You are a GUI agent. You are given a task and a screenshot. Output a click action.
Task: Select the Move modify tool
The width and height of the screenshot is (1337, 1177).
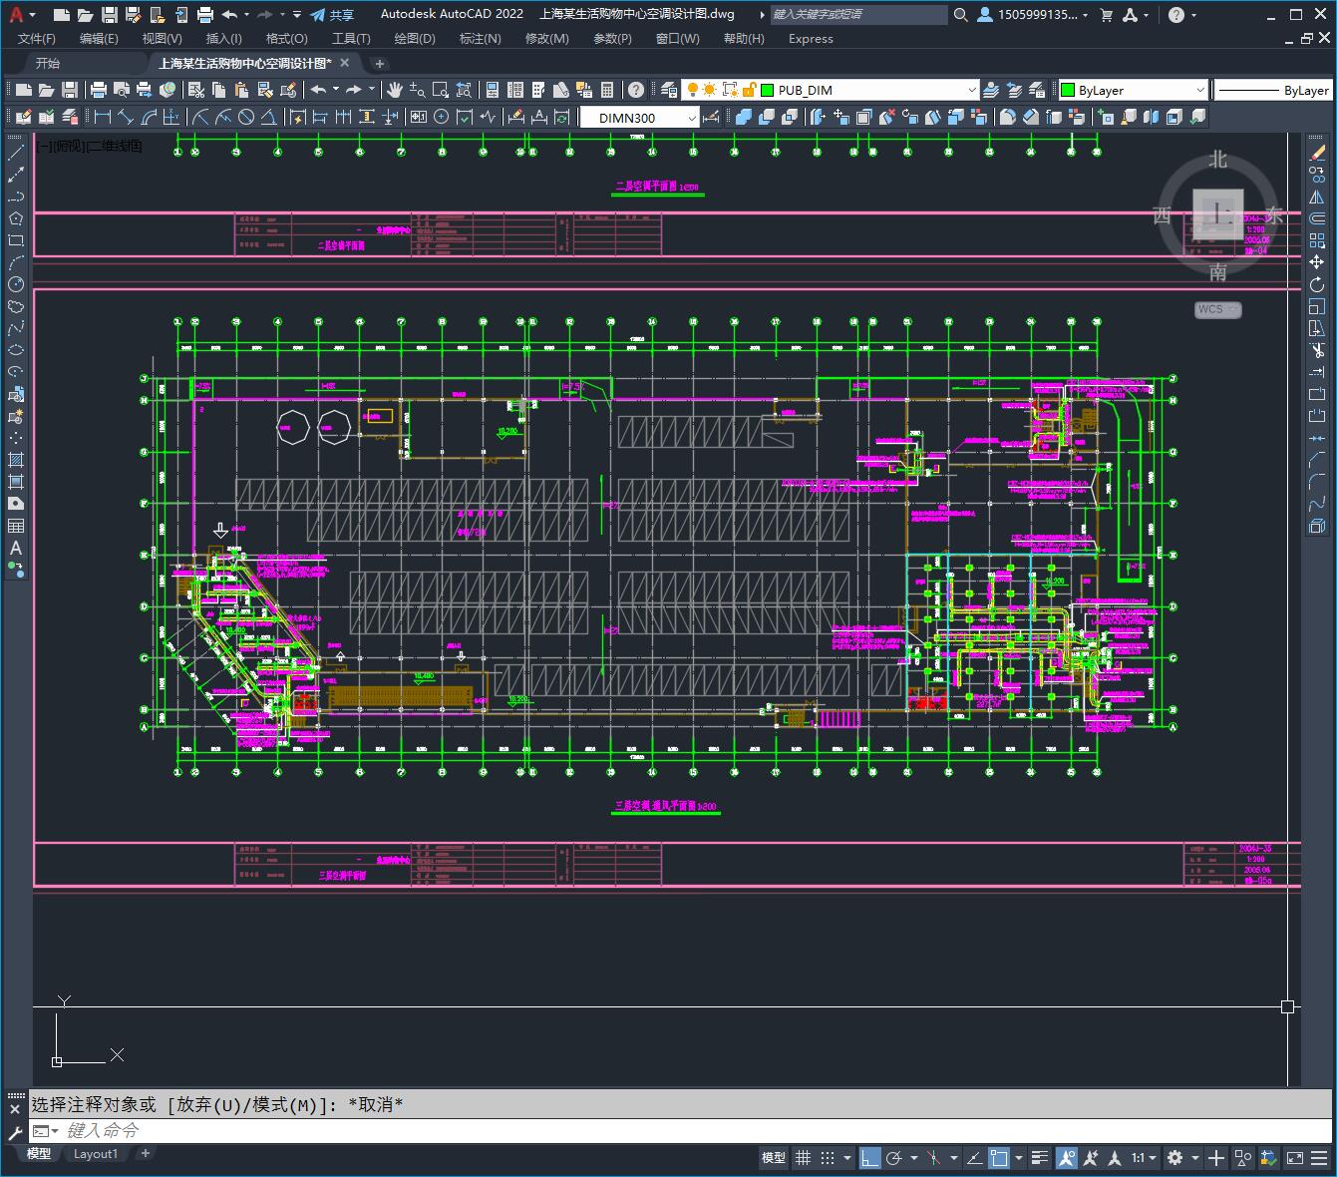1317,262
